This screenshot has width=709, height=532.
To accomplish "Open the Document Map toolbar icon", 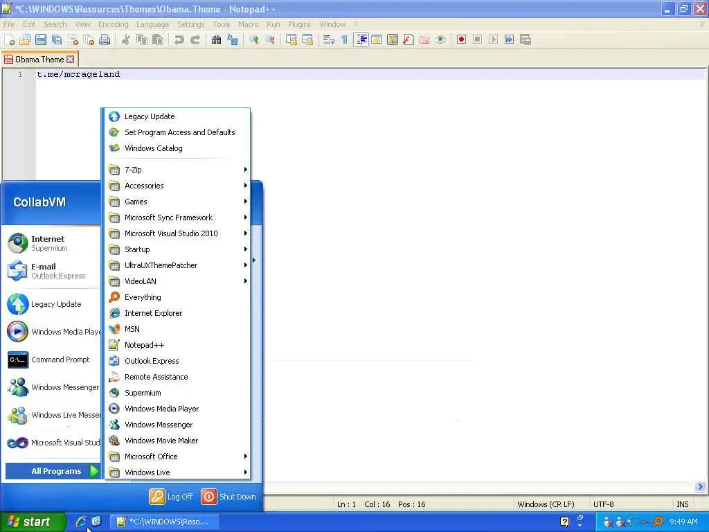I will tap(393, 39).
